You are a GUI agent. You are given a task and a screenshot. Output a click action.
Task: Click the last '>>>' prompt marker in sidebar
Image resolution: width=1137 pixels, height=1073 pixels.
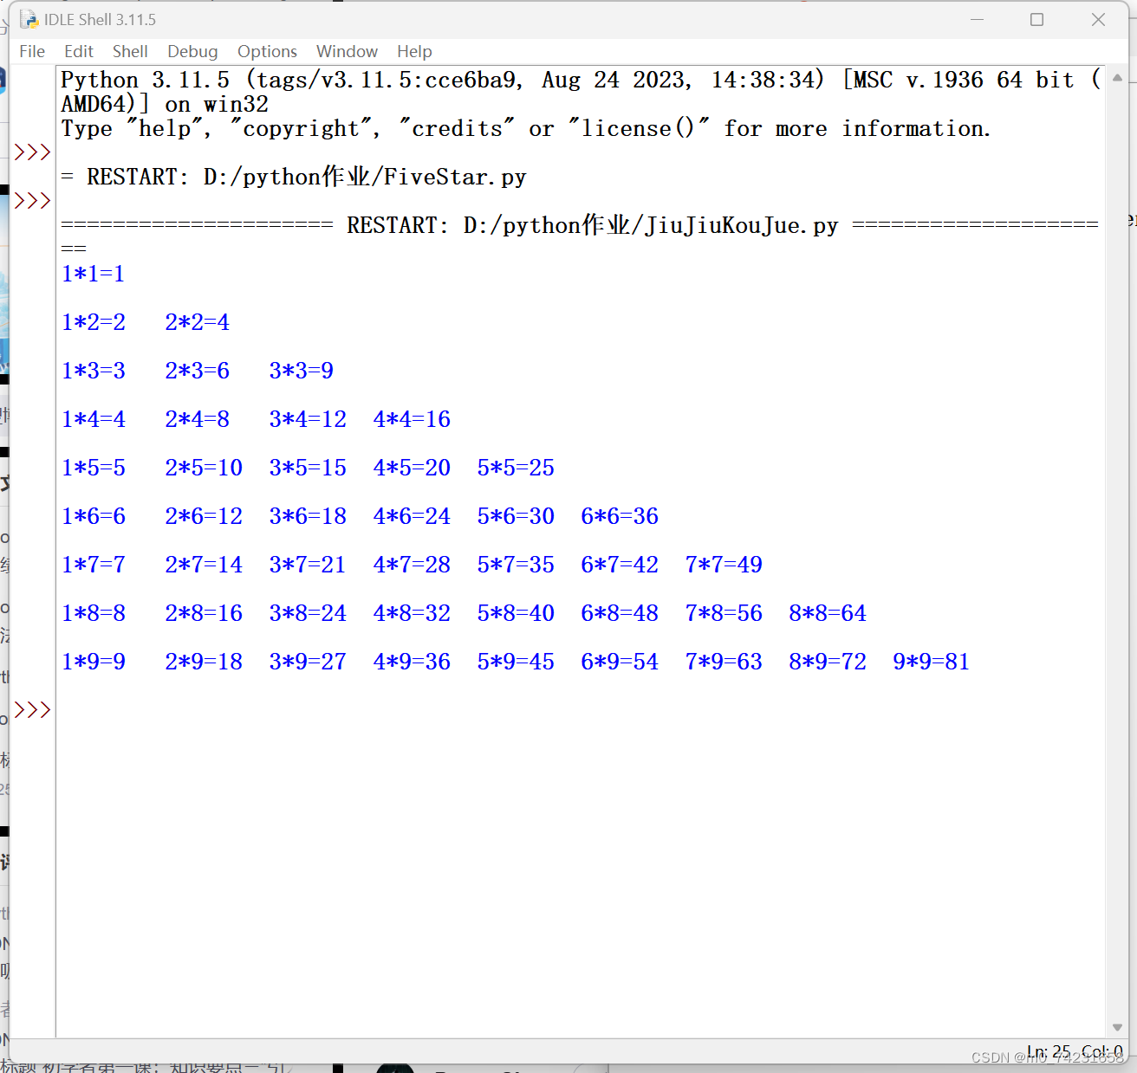tap(32, 709)
